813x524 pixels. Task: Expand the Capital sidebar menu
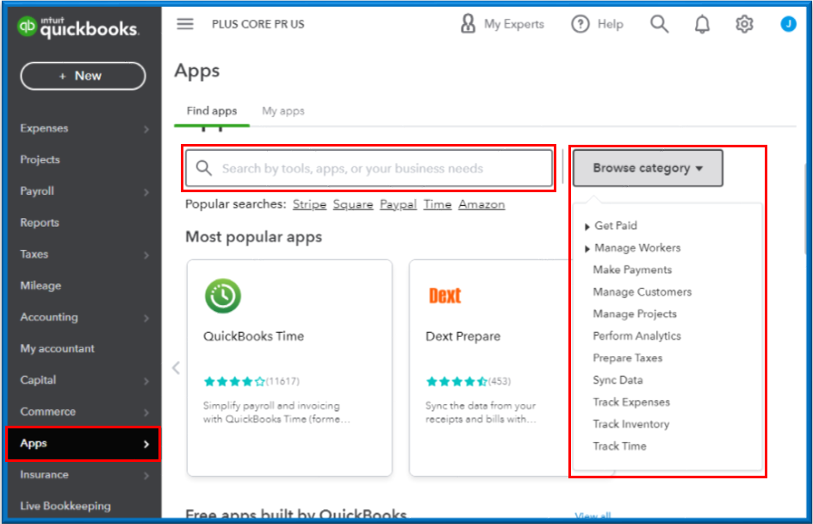(x=83, y=380)
